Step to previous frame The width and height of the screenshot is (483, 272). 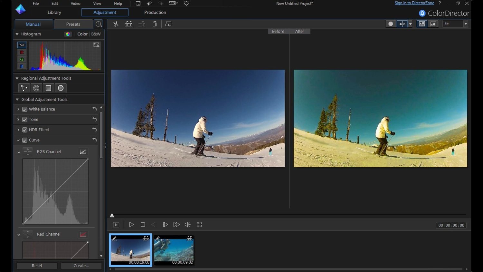pyautogui.click(x=154, y=225)
